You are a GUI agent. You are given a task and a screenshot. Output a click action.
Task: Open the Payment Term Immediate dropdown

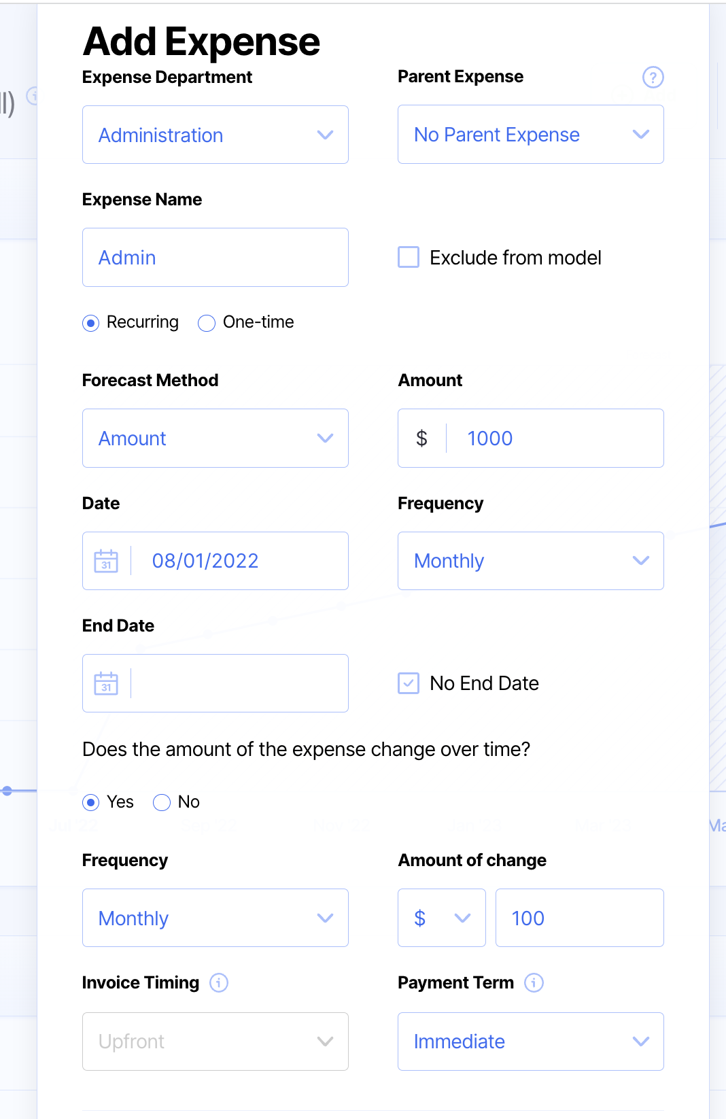[x=530, y=1041]
